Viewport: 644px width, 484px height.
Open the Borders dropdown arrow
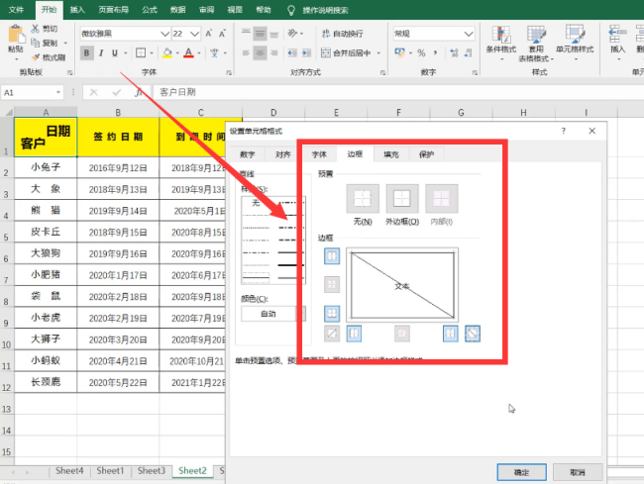152,52
